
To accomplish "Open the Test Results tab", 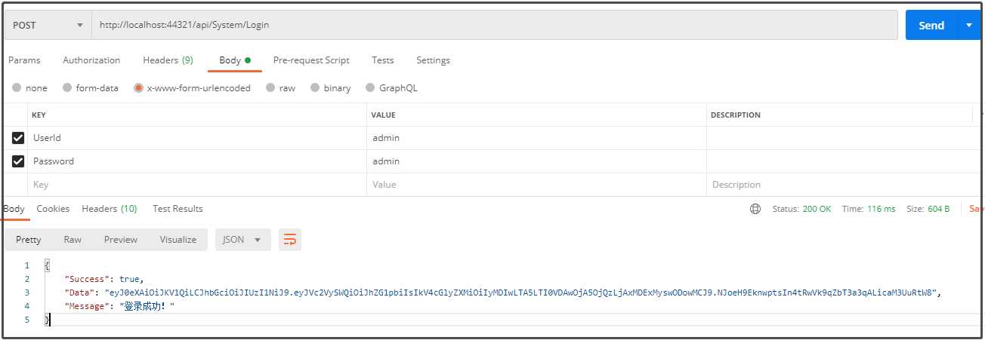I will [178, 209].
